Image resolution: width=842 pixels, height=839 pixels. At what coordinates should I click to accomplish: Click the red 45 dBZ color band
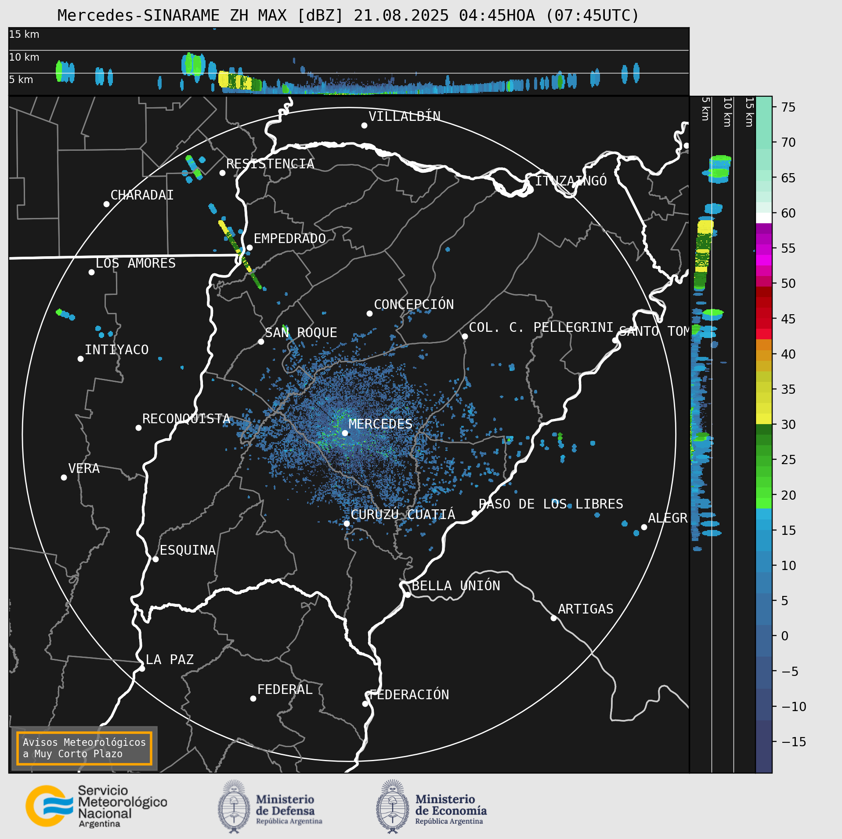click(764, 318)
